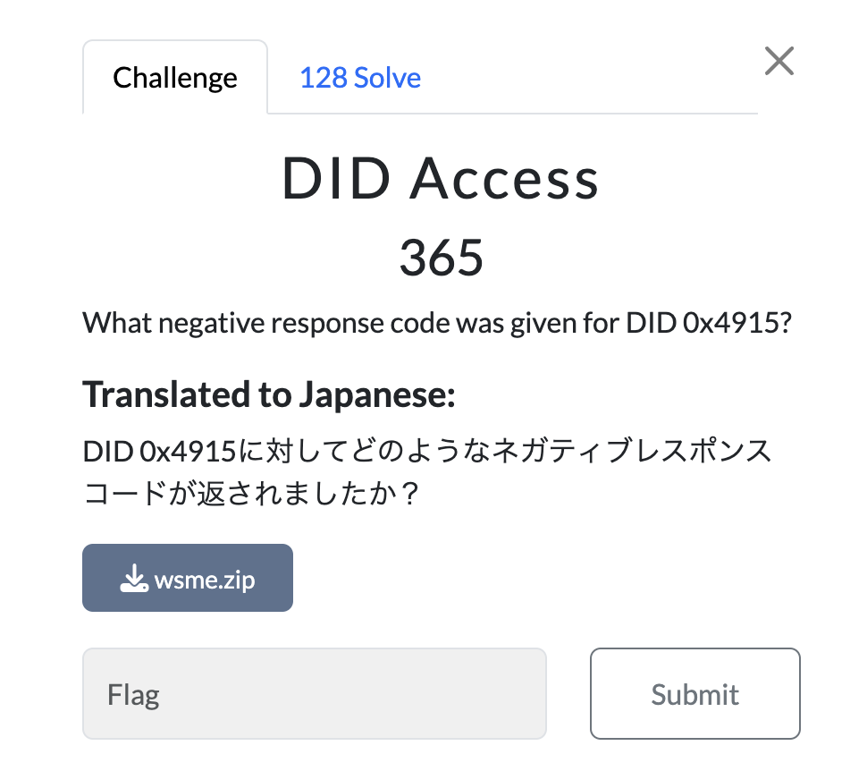The image size is (867, 771).
Task: Click the word Solve in the second tab
Action: point(388,78)
